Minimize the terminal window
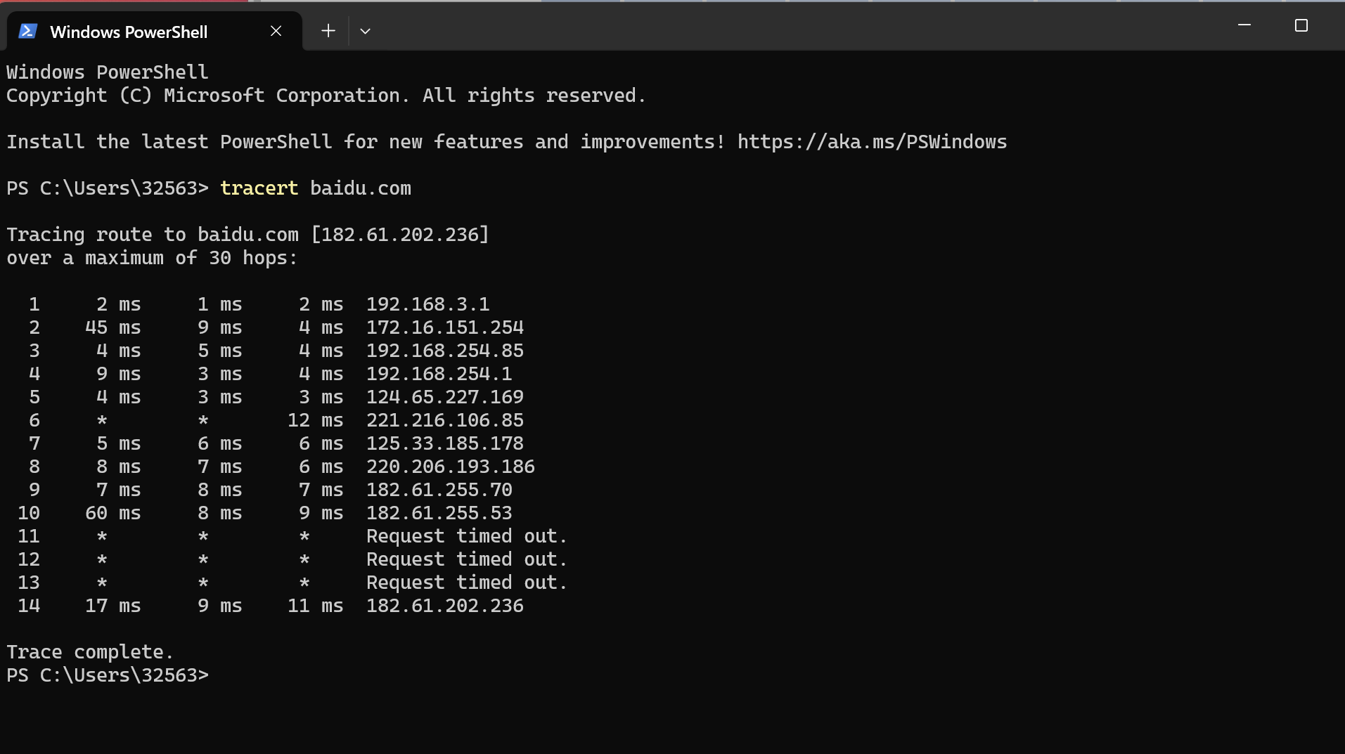Screen dimensions: 1345x754 click(1244, 25)
